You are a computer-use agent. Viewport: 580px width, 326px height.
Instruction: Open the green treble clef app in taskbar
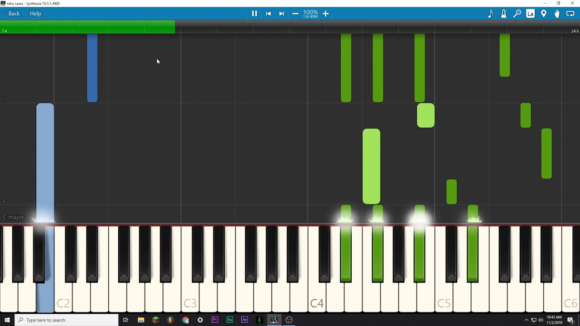pyautogui.click(x=259, y=320)
